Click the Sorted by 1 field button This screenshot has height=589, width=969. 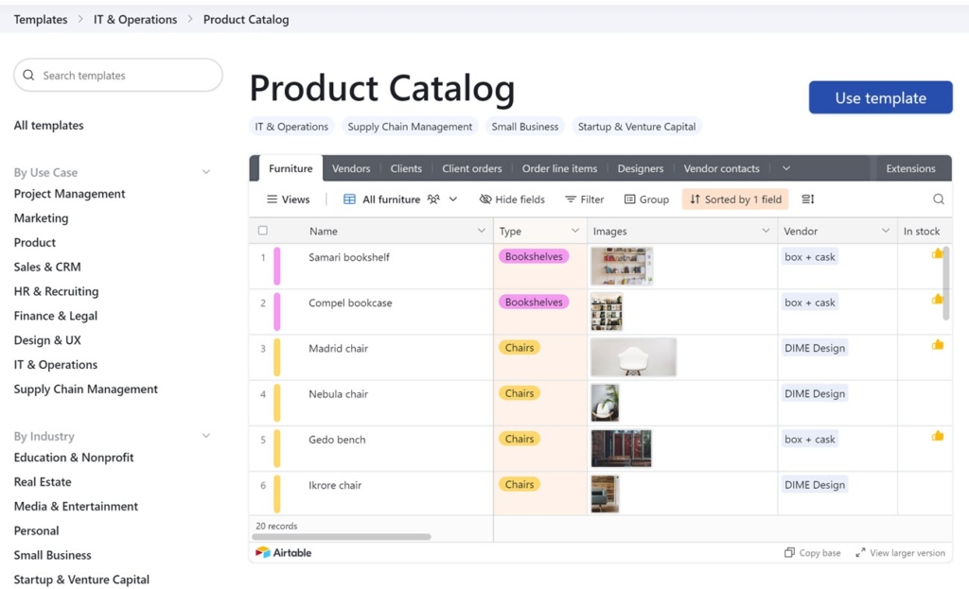click(x=735, y=199)
